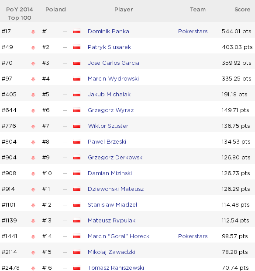Click Poland flag icon beside Grzegorz Derkowski

77,158
